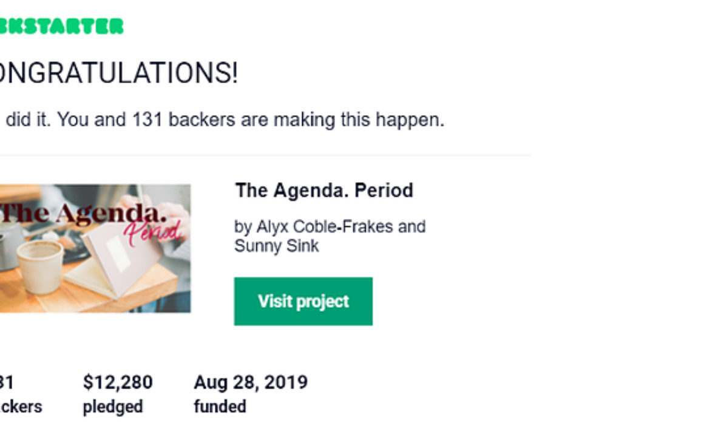Viewport: 710px width, 440px height.
Task: Click the Sunny Sink creator name
Action: point(277,246)
